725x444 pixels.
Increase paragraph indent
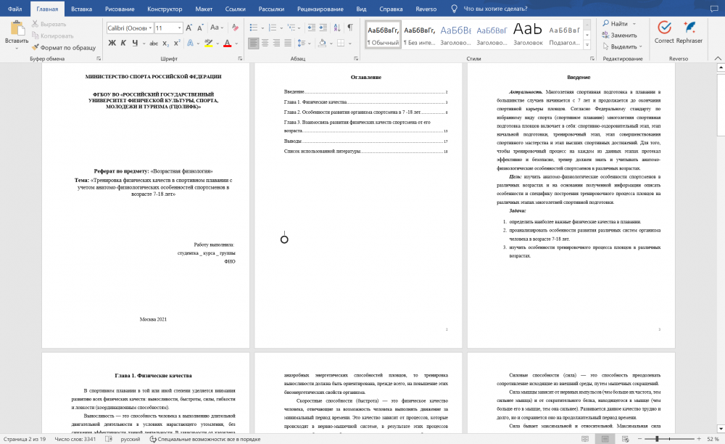[323, 28]
